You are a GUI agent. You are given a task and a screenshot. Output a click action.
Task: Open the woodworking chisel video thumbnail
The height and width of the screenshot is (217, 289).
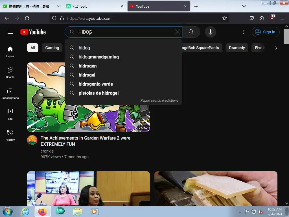tap(216, 188)
